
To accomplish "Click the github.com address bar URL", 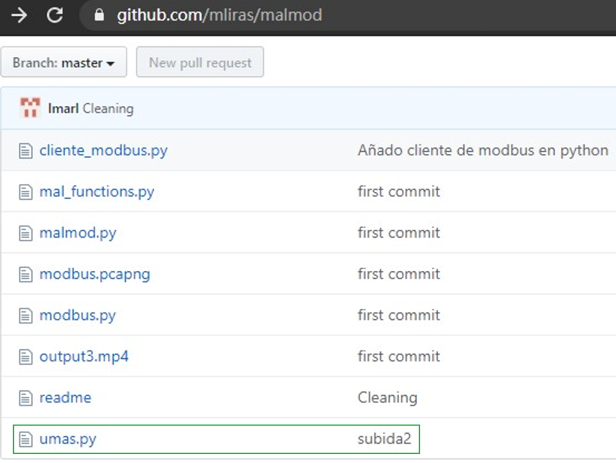I will click(x=220, y=15).
